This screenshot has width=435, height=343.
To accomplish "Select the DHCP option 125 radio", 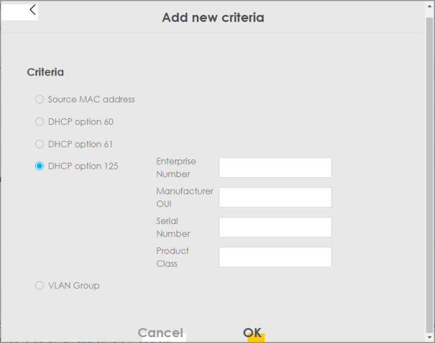I will coord(39,166).
